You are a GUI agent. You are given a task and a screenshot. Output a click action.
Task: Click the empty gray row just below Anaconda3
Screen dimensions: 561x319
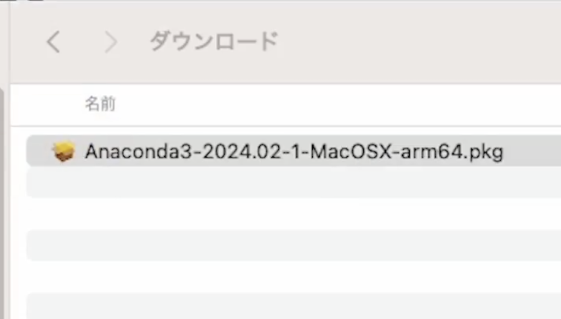294,182
